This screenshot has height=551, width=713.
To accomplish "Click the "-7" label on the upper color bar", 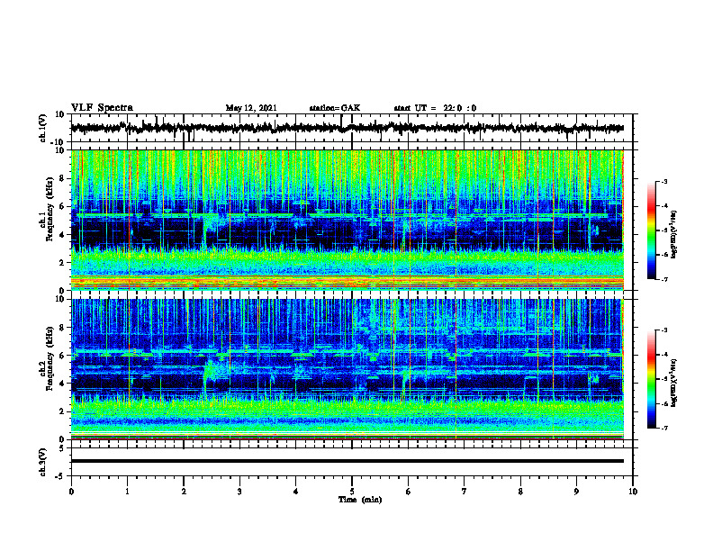I will (x=664, y=279).
